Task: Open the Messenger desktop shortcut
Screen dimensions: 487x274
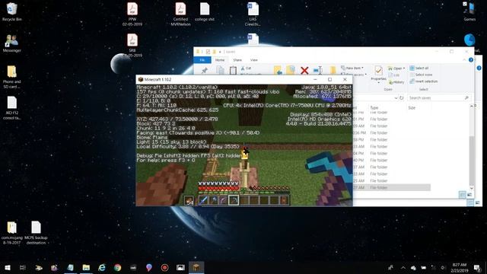Action: (x=12, y=43)
